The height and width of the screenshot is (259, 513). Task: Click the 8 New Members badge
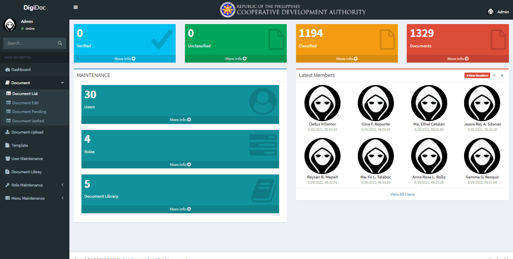[477, 75]
